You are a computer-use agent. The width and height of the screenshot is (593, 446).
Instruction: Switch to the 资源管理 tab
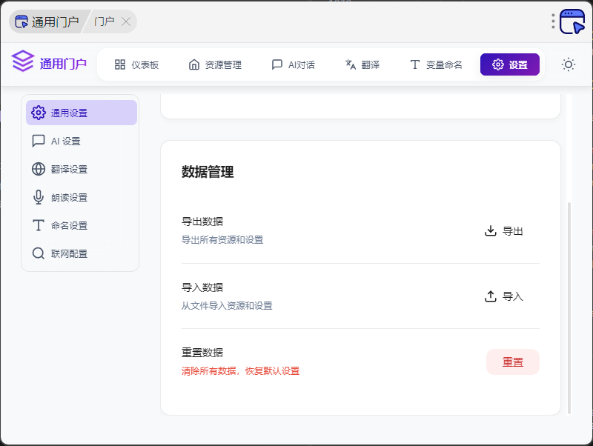215,64
